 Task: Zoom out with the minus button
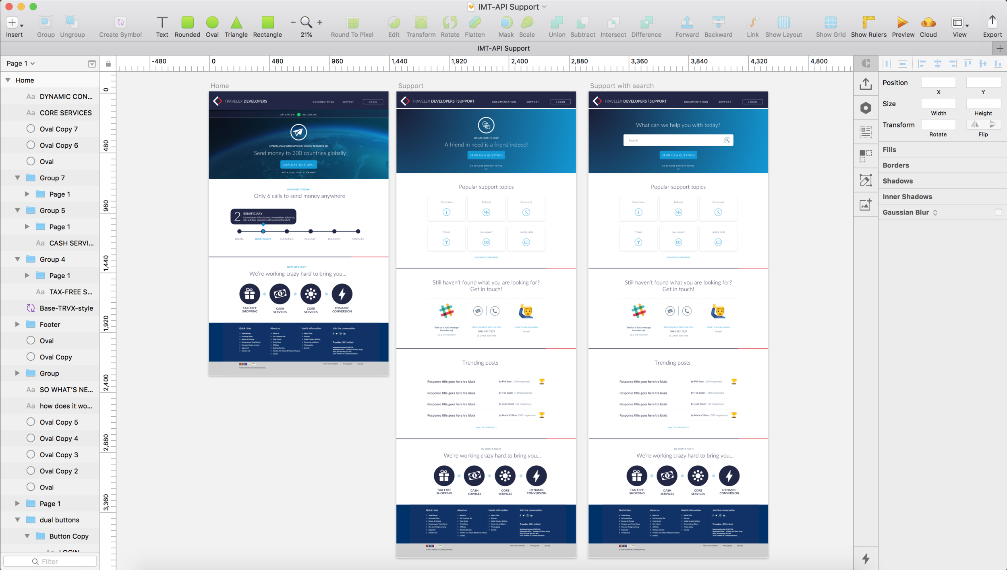click(293, 23)
